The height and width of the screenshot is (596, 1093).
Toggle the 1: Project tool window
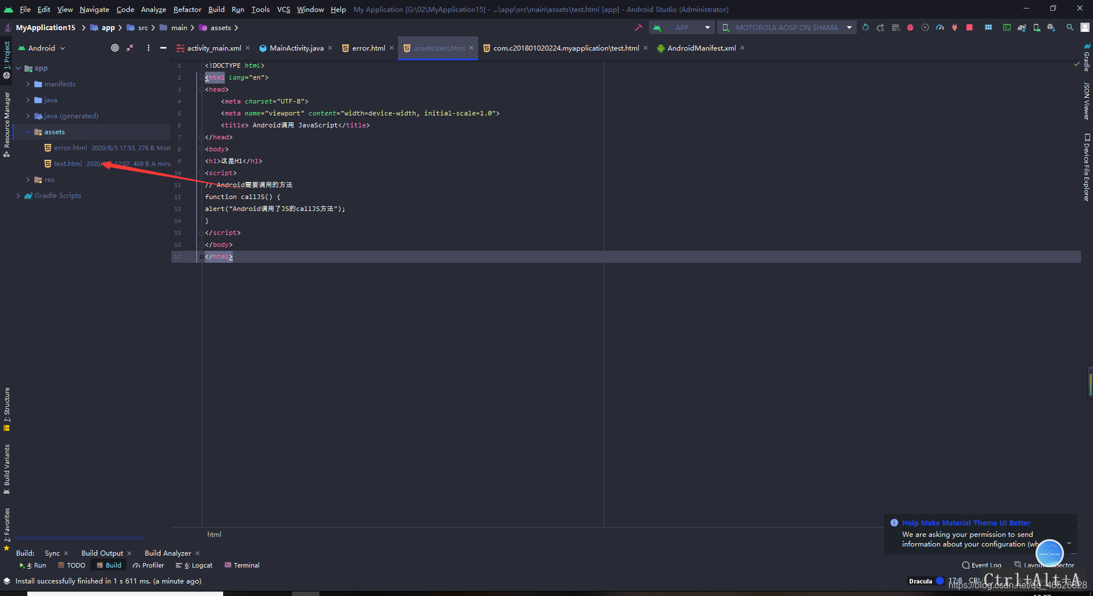pos(7,60)
